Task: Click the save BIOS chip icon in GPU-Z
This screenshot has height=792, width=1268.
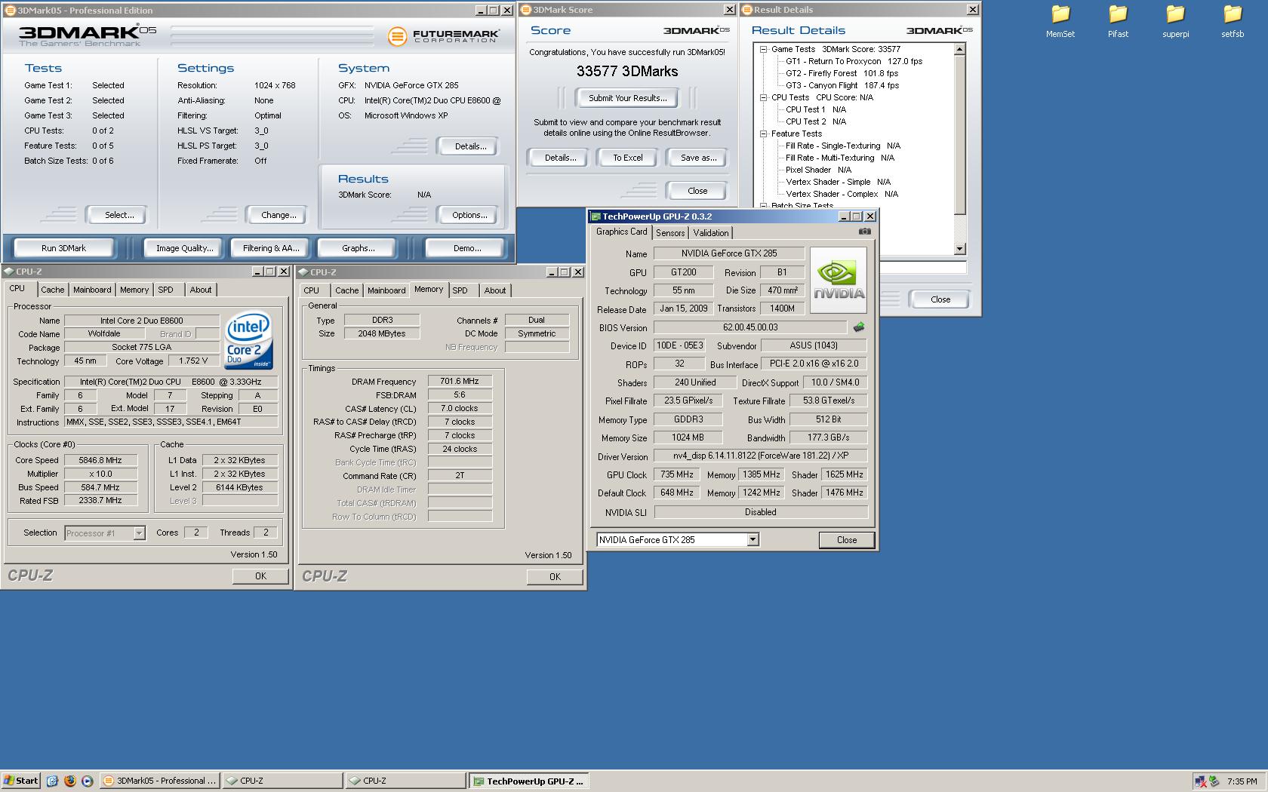Action: 859,327
